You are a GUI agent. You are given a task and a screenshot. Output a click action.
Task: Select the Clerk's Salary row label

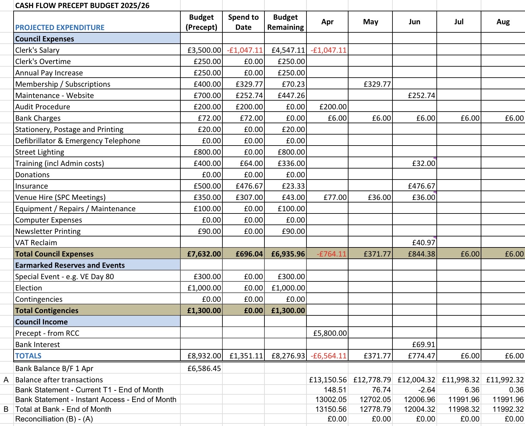[37, 50]
